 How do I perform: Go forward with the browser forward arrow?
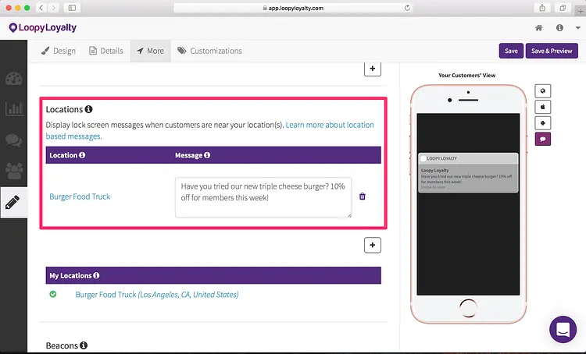[x=53, y=8]
